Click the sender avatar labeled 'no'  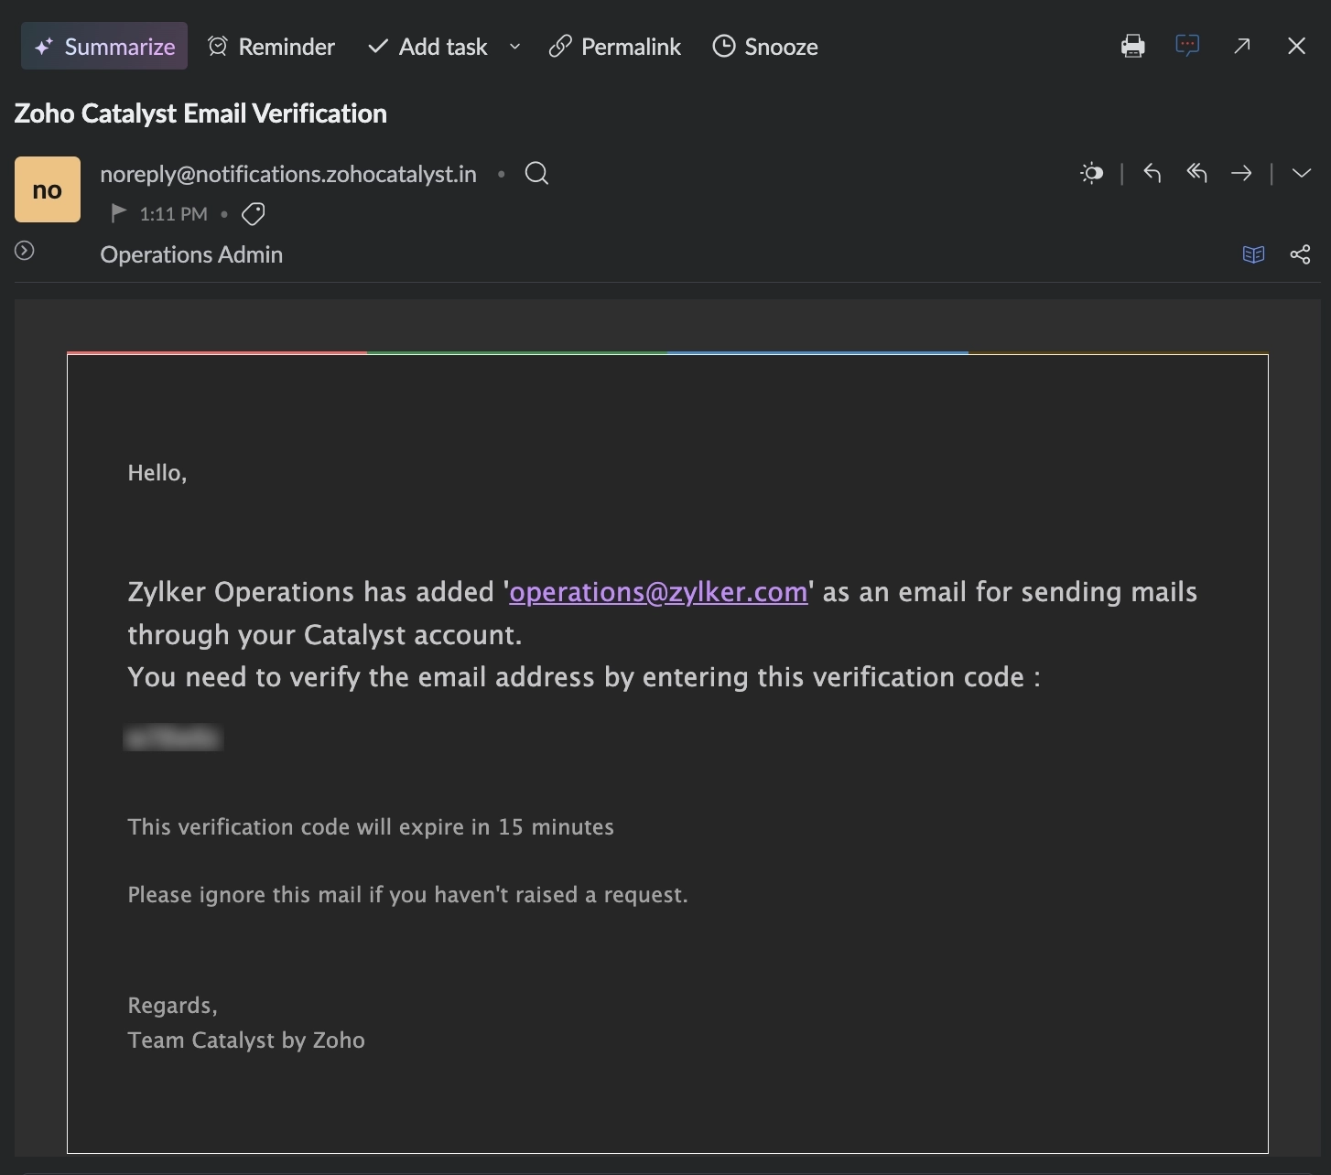pyautogui.click(x=48, y=189)
